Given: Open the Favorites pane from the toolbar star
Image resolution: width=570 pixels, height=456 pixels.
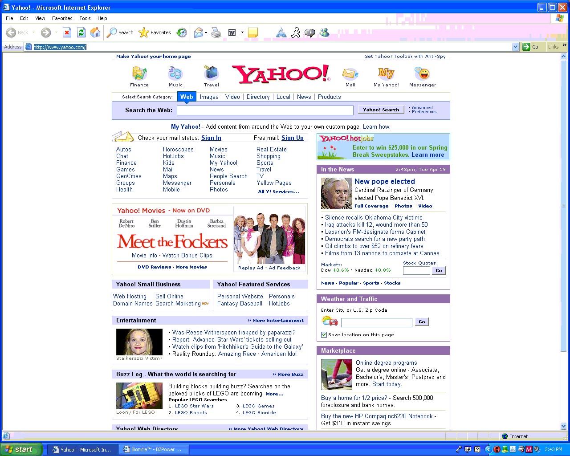Looking at the screenshot, I should point(155,33).
